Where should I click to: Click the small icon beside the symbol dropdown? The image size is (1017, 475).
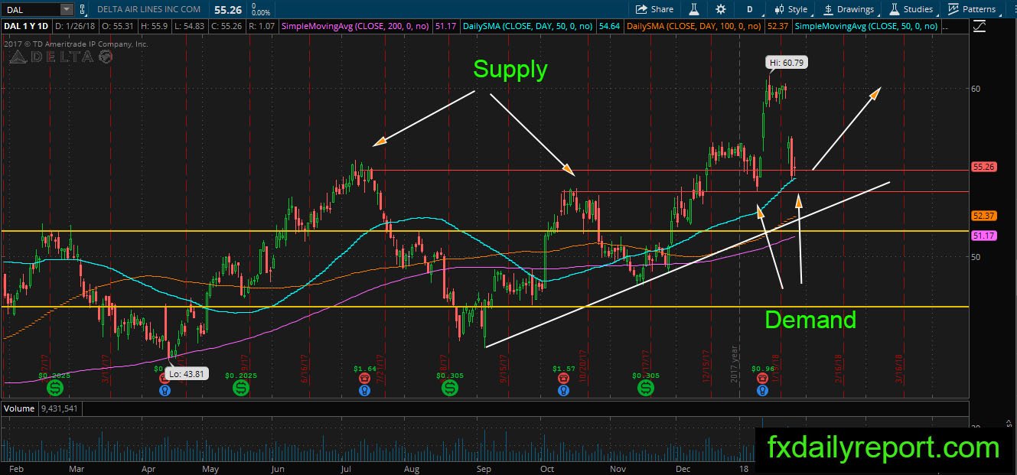click(x=83, y=9)
